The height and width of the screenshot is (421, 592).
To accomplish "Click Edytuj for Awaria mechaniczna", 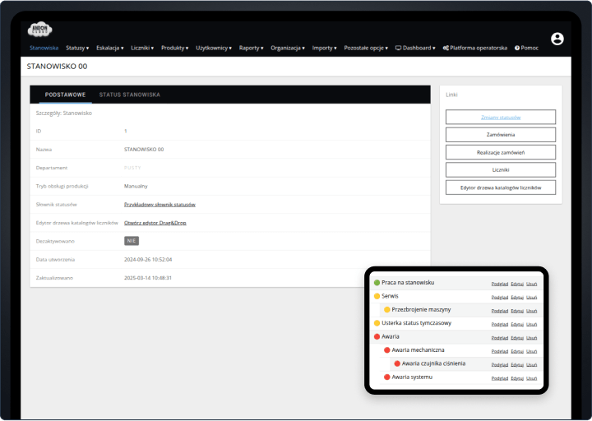I will (x=516, y=350).
